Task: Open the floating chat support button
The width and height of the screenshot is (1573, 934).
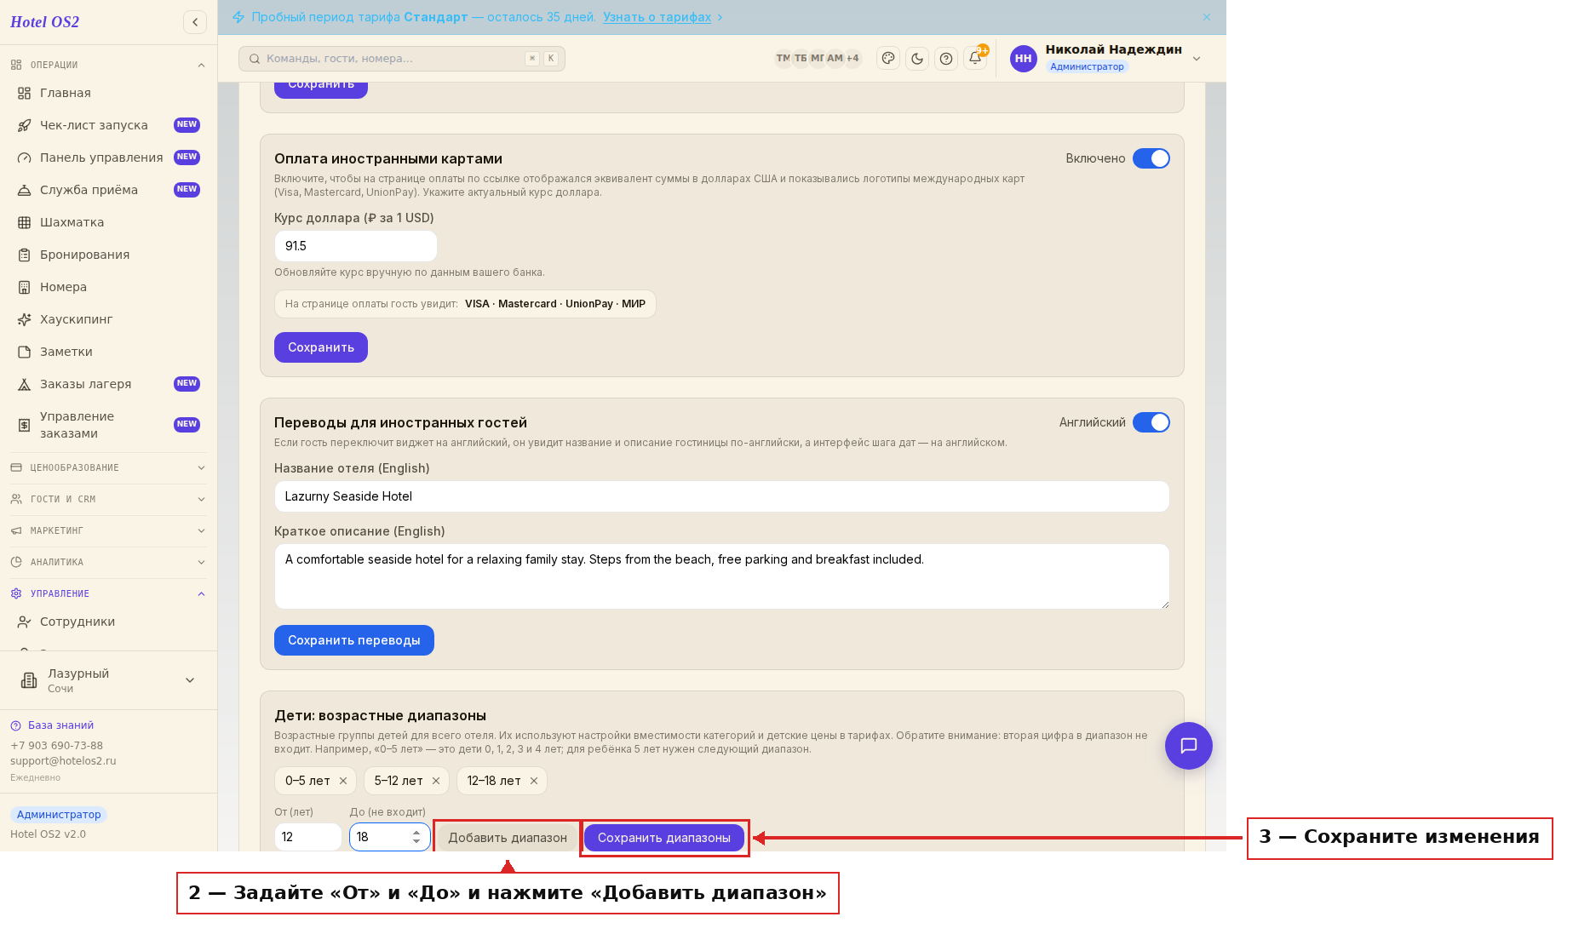Action: pos(1189,746)
